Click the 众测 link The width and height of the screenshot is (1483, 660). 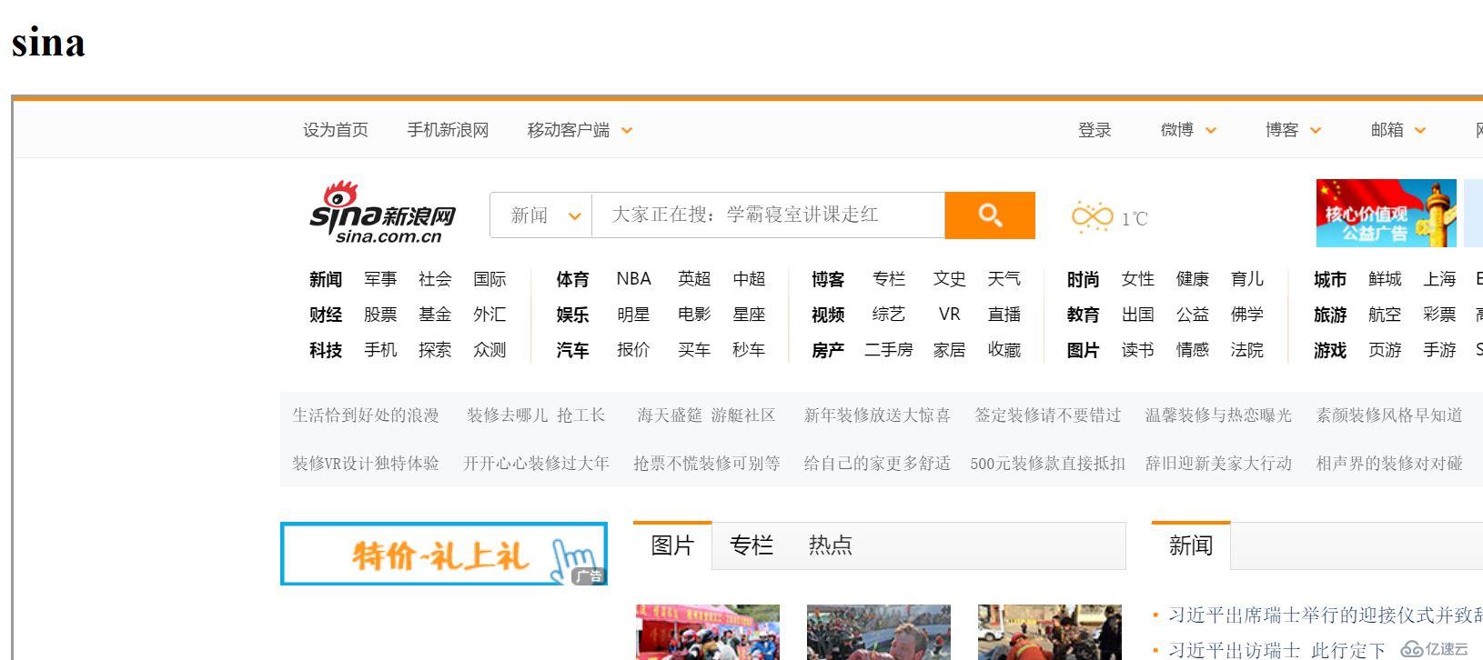point(489,350)
